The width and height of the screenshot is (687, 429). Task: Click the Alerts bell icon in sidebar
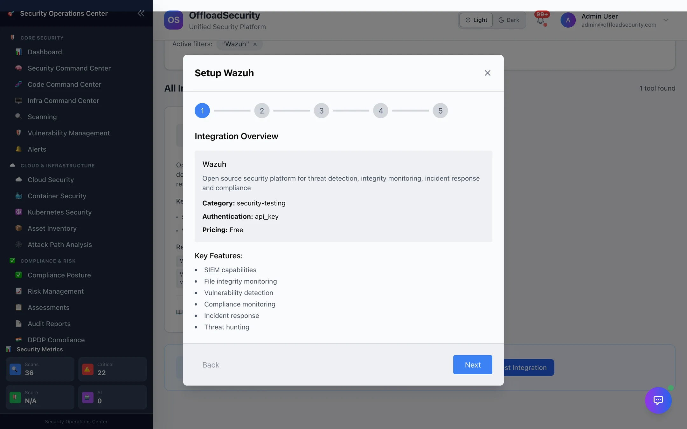pyautogui.click(x=19, y=149)
